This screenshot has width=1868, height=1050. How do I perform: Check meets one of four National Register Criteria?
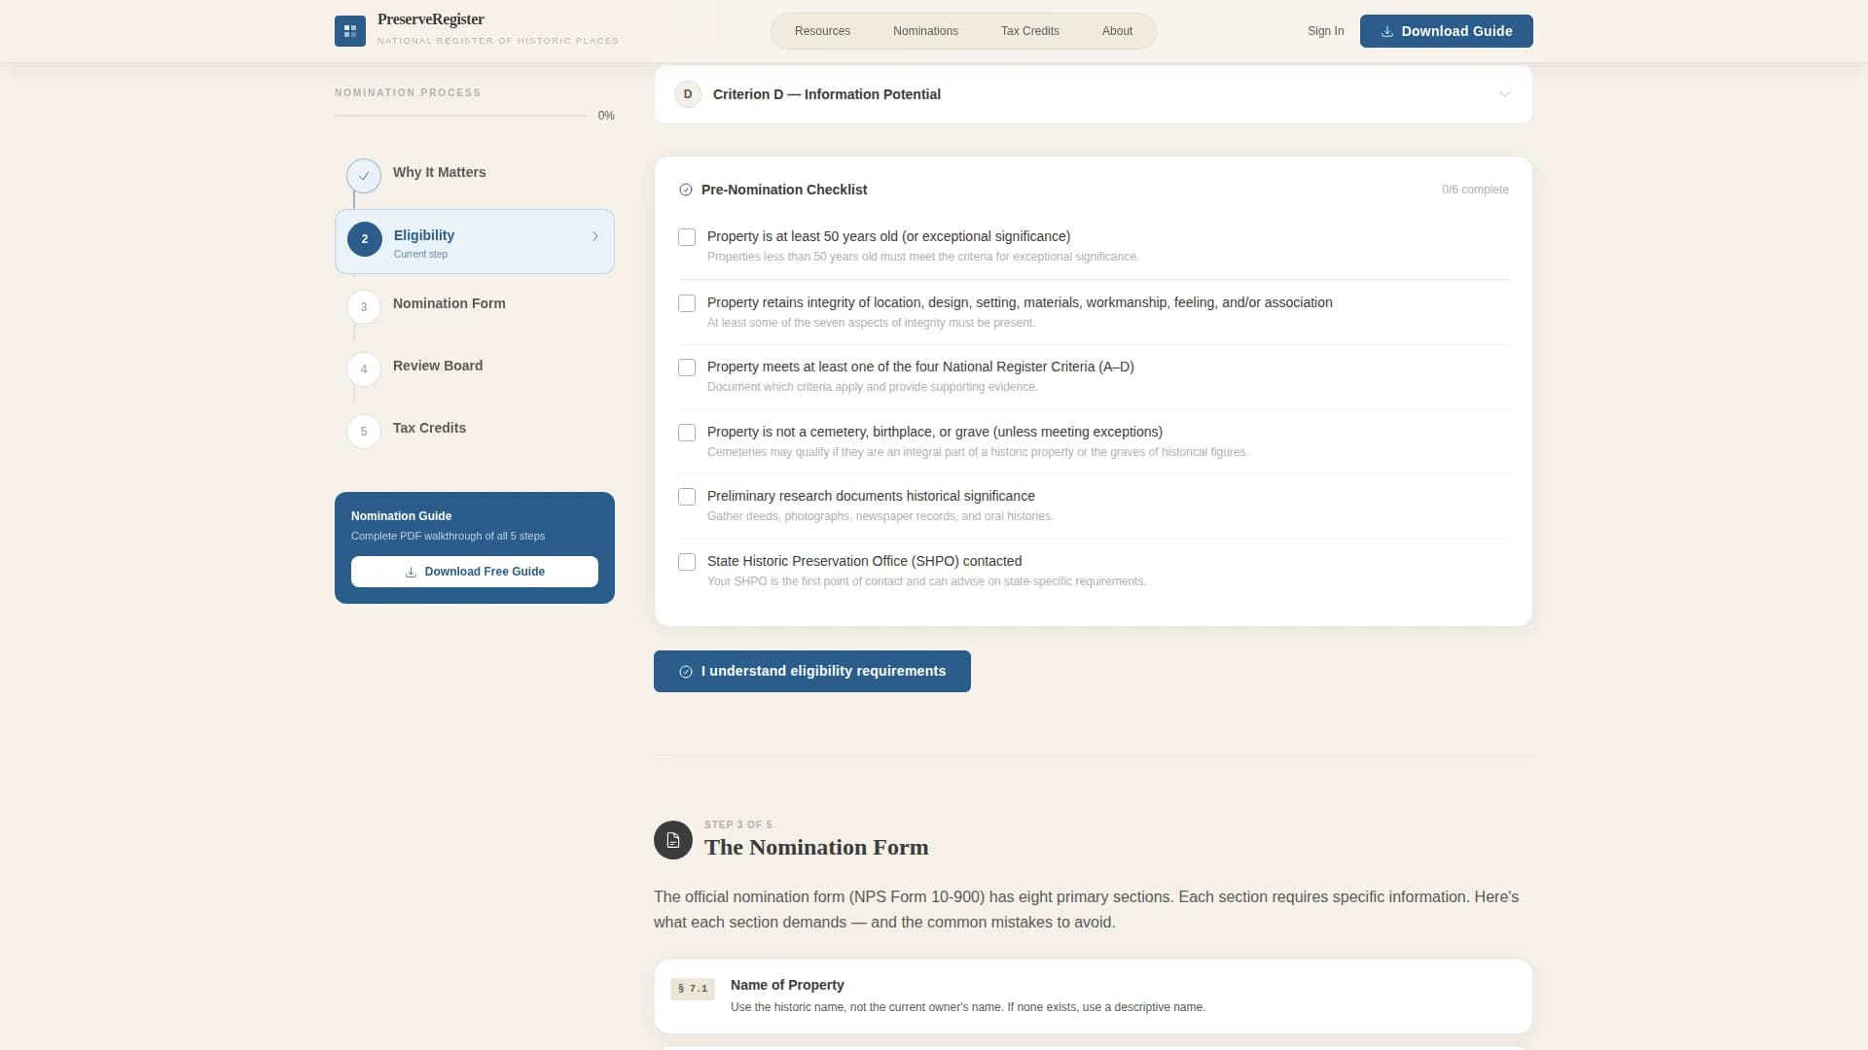687,367
